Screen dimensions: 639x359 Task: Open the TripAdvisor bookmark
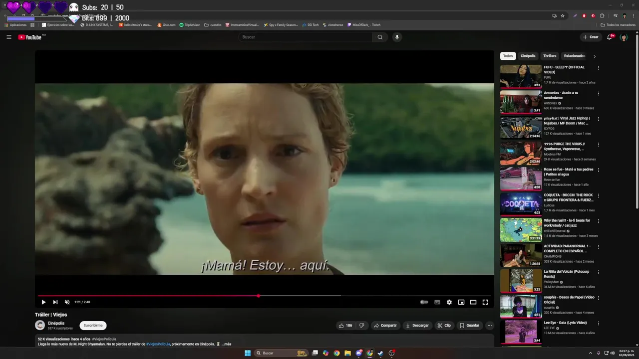point(189,25)
